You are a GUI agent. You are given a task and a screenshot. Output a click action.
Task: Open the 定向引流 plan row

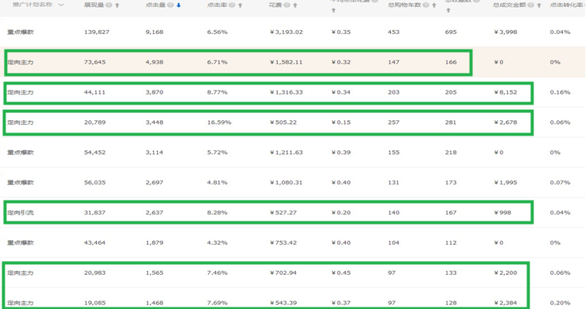click(21, 212)
